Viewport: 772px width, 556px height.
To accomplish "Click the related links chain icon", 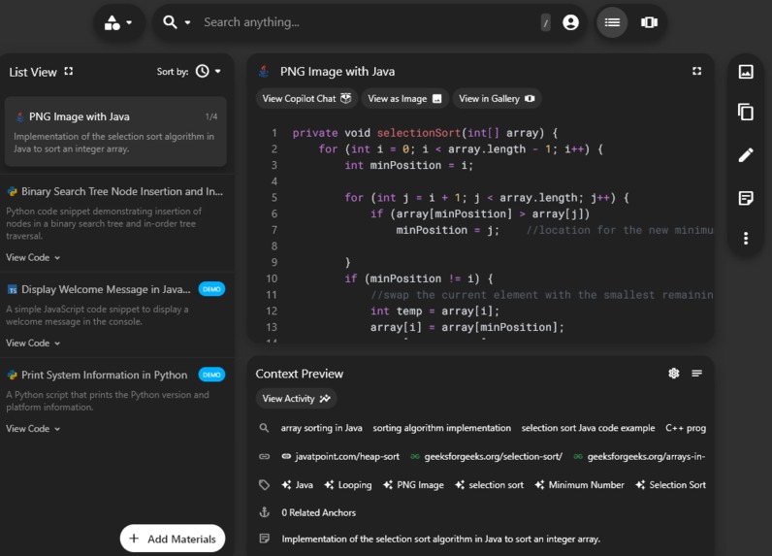I will click(x=265, y=456).
